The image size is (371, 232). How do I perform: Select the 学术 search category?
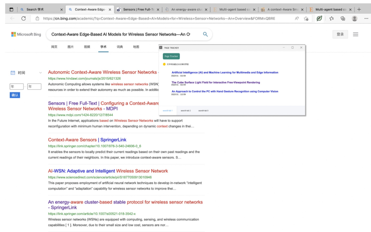tap(103, 47)
